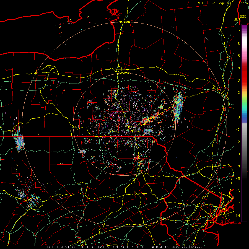Click the "6" value on the dB scale
Viewport: 249px width, 249px height.
[x=239, y=43]
